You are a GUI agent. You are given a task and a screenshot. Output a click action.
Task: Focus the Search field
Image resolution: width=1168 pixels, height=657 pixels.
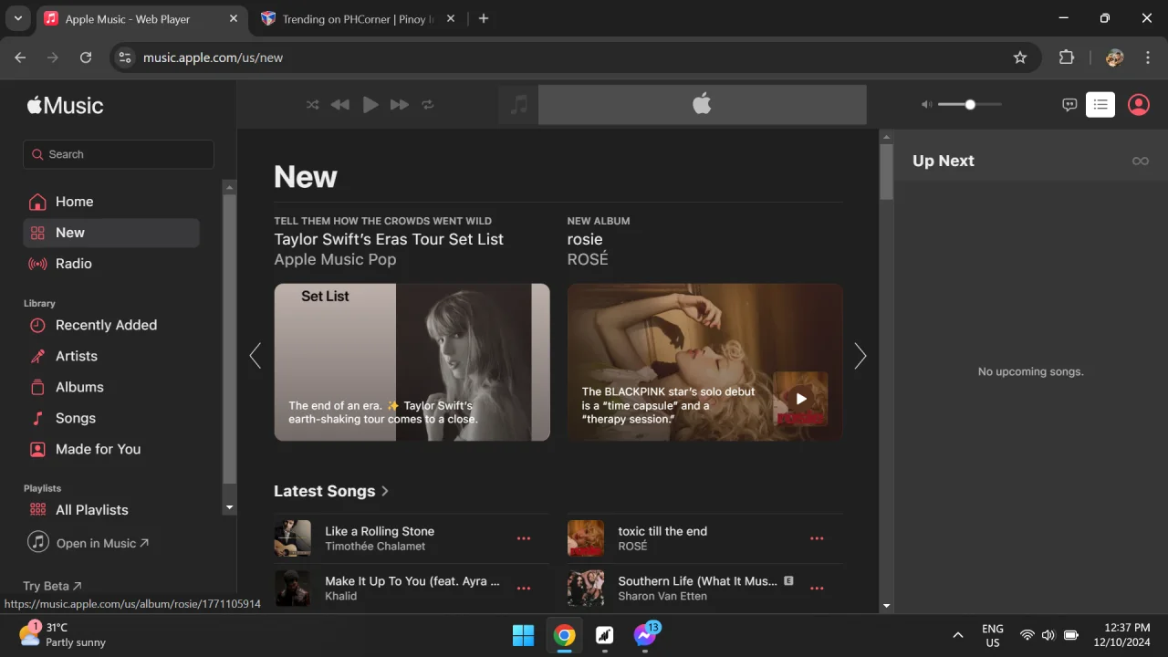pos(119,154)
